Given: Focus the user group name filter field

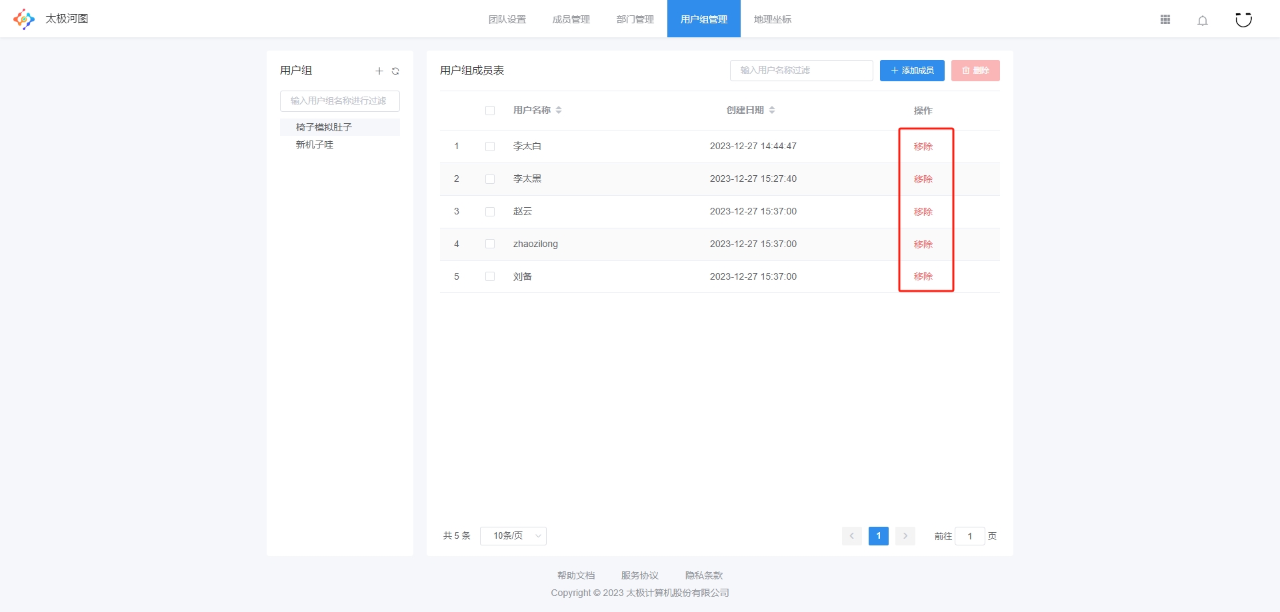Looking at the screenshot, I should pos(340,101).
